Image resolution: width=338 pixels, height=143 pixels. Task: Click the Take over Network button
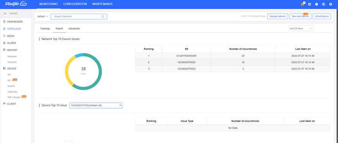[300, 16]
